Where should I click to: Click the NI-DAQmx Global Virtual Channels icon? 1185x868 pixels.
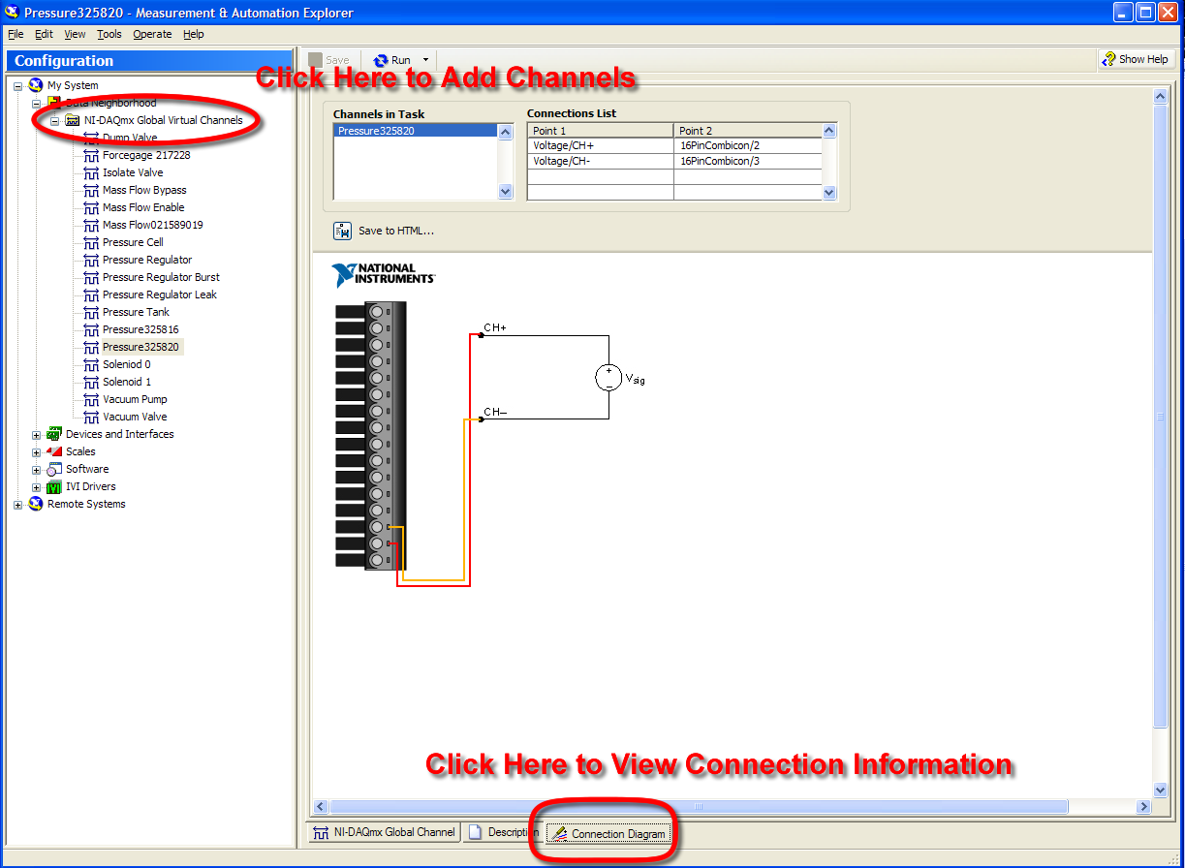coord(73,120)
